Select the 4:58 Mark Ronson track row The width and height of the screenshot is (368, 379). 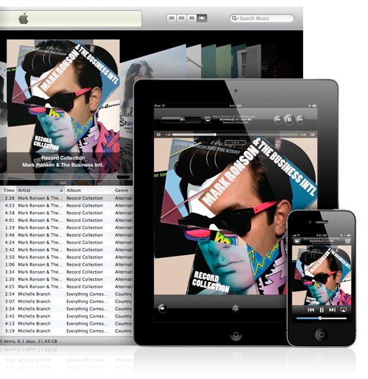pyautogui.click(x=67, y=213)
